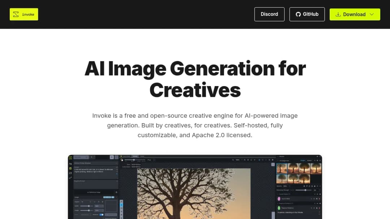The height and width of the screenshot is (219, 390).
Task: Open the Discord link
Action: click(x=269, y=14)
